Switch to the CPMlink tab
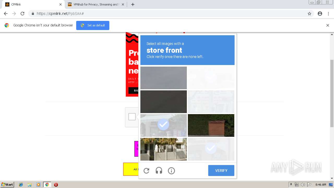The width and height of the screenshot is (334, 188). point(33,4)
